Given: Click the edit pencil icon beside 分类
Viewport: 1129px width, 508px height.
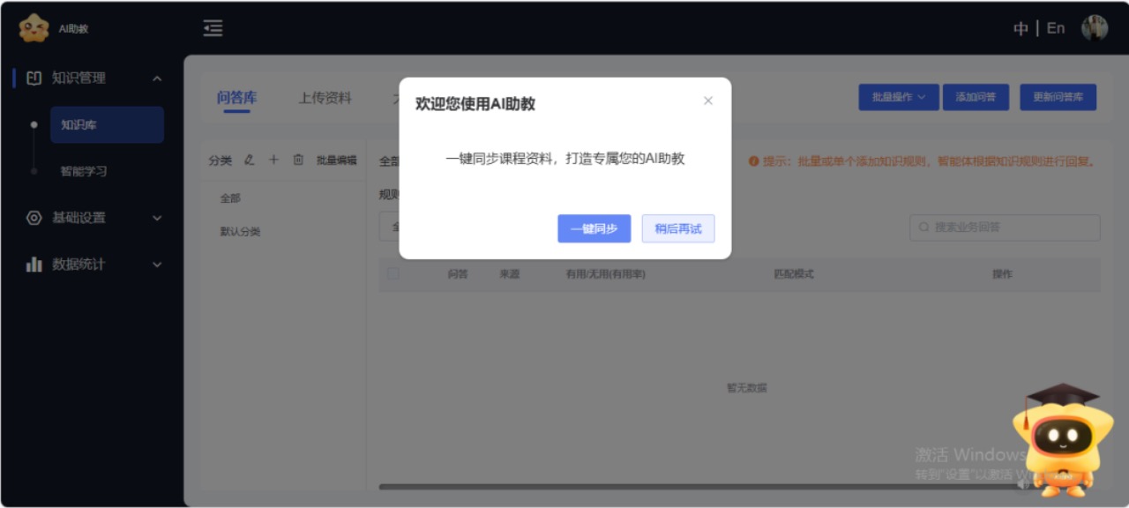Looking at the screenshot, I should point(250,160).
